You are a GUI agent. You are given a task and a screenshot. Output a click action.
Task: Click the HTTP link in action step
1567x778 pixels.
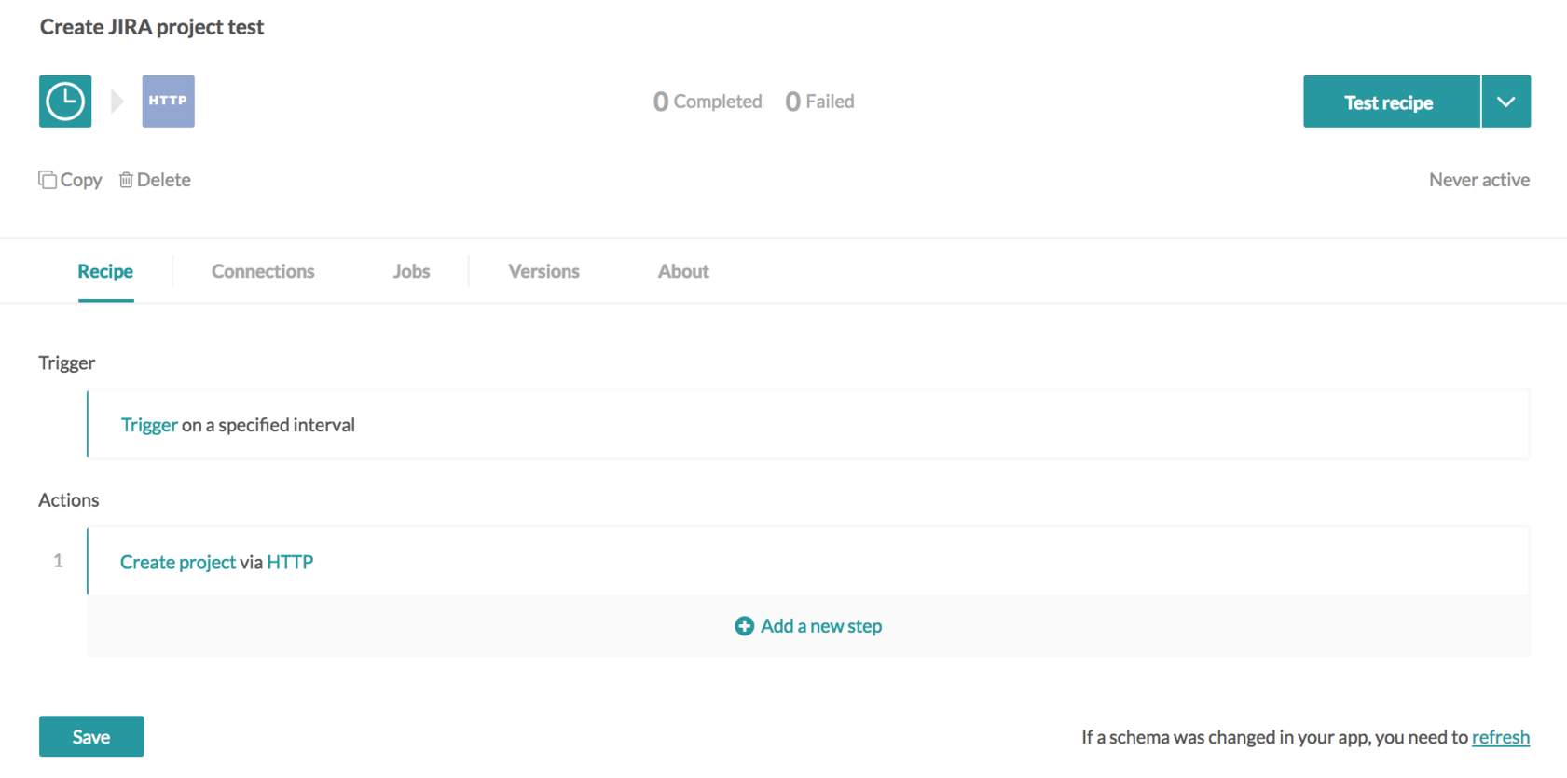pyautogui.click(x=290, y=562)
